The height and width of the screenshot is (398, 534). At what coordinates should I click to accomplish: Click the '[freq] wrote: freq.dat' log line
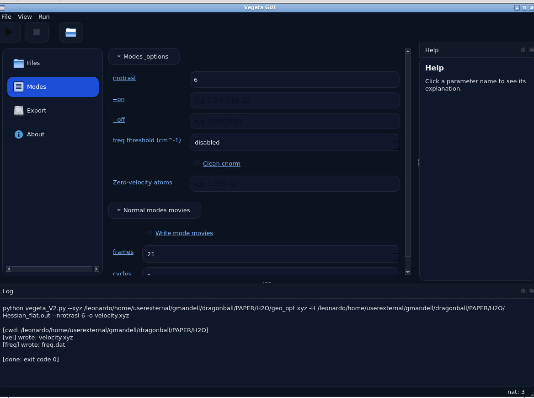pyautogui.click(x=34, y=345)
